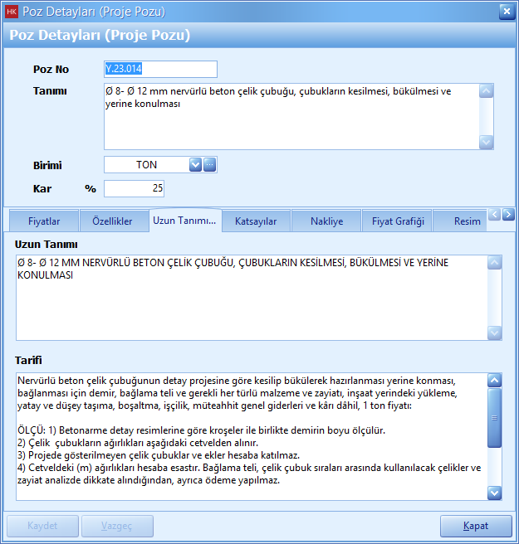Switch to the Özellikler tab
Screen dimensions: 519x544
(111, 221)
